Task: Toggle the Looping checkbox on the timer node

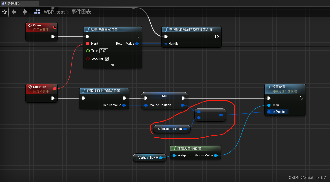Action: click(x=107, y=59)
